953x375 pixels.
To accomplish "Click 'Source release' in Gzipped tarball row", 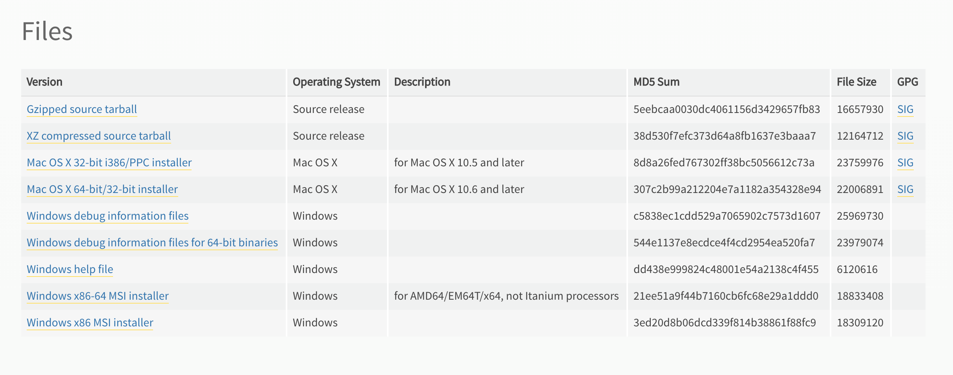I will (329, 109).
